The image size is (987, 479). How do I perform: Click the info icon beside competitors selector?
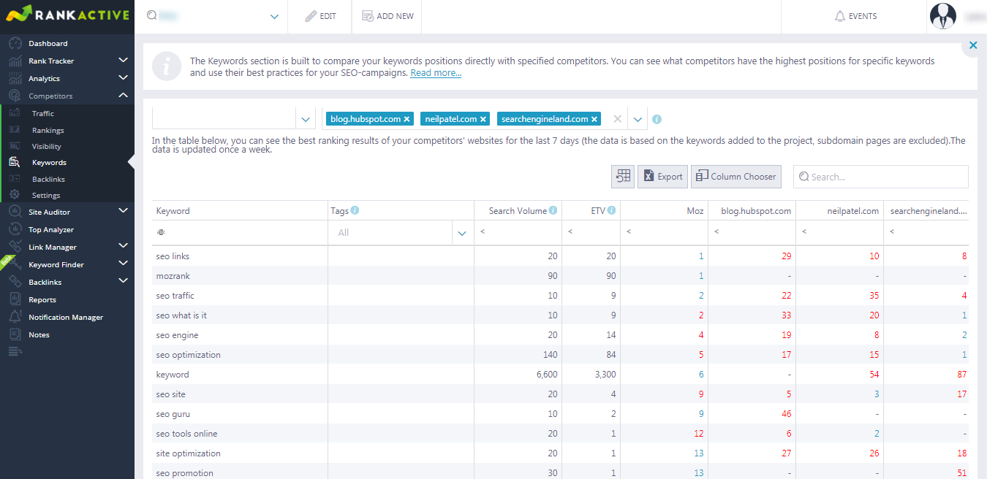tap(657, 119)
